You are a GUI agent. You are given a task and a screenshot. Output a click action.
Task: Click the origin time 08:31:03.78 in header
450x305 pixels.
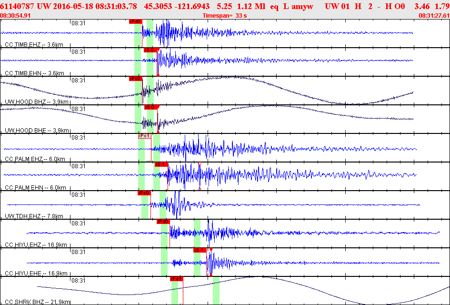(x=116, y=6)
